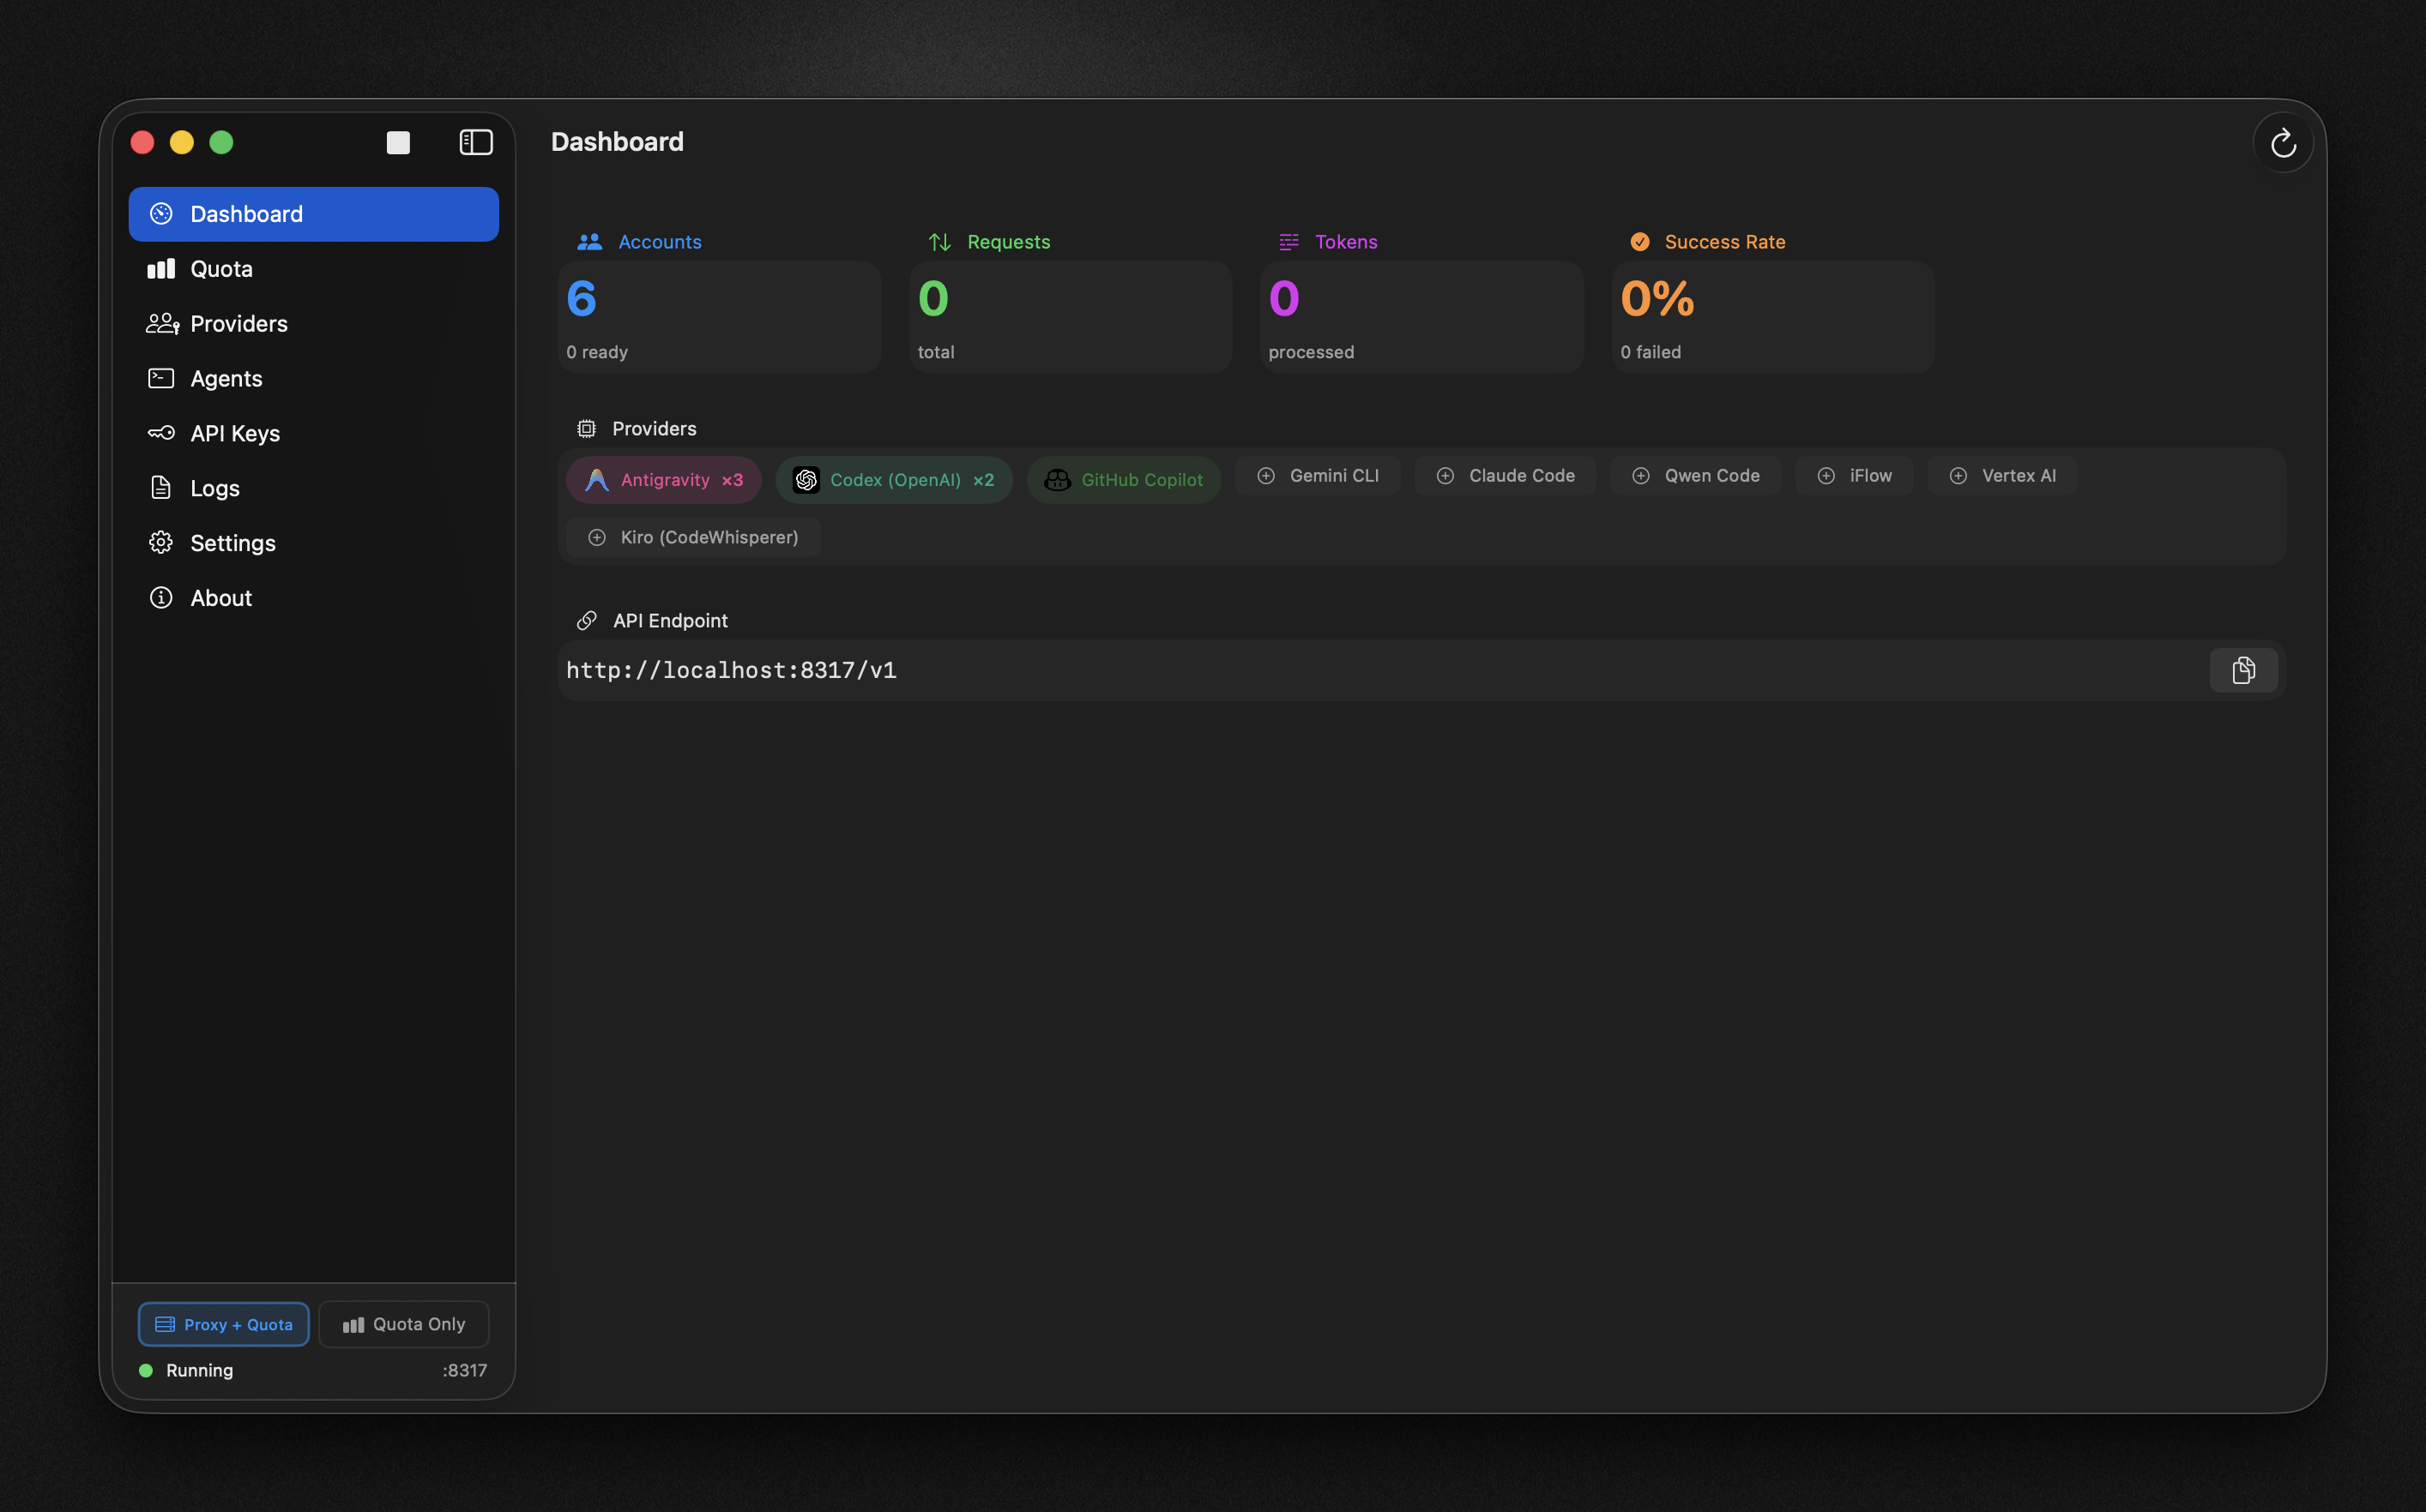Screen dimensions: 2426x1512
Task: Copy the API endpoint URL
Action: click(x=2242, y=670)
